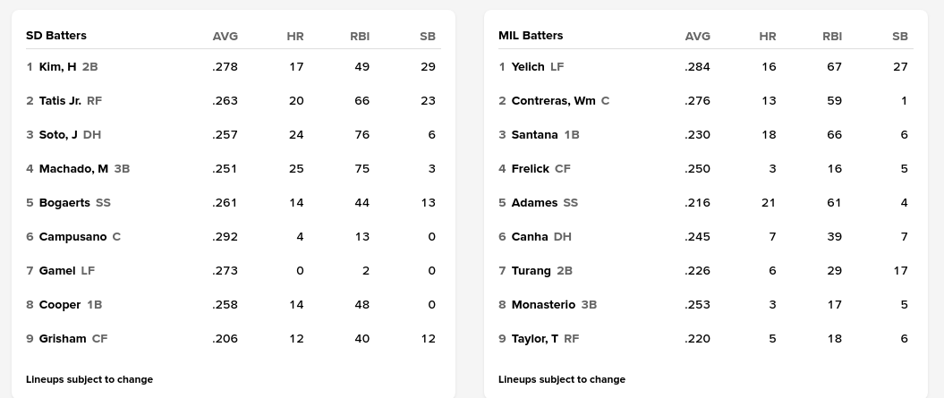Click Cooper player name
944x398 pixels.
(60, 305)
